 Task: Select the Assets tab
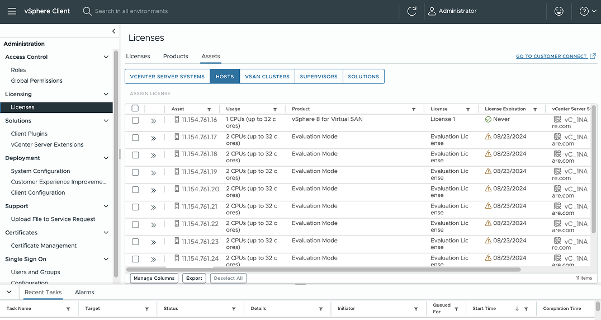(x=211, y=56)
